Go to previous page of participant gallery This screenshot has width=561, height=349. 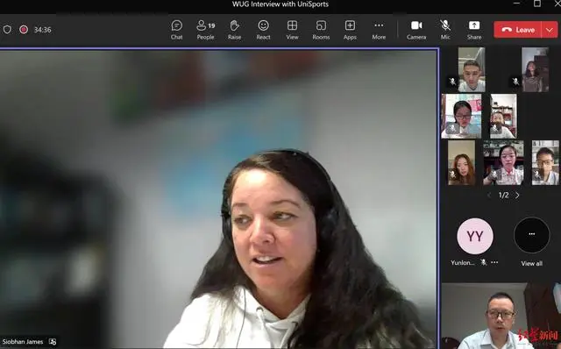(x=489, y=195)
